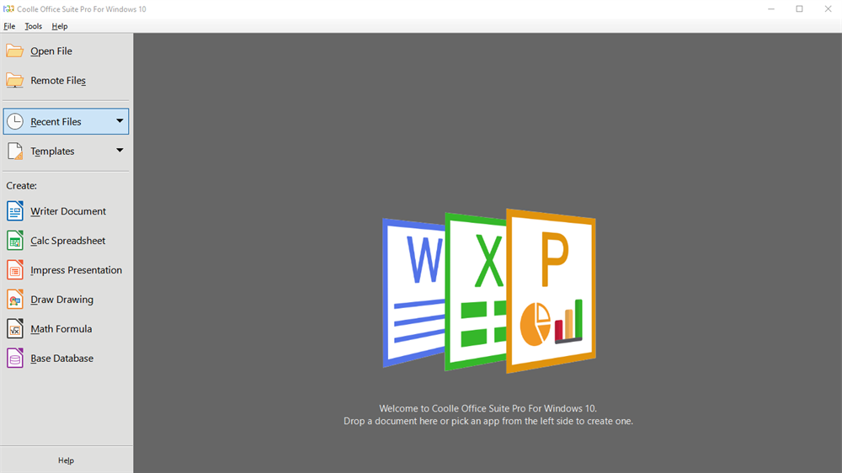842x473 pixels.
Task: Click the Remote Files label
Action: pyautogui.click(x=58, y=81)
